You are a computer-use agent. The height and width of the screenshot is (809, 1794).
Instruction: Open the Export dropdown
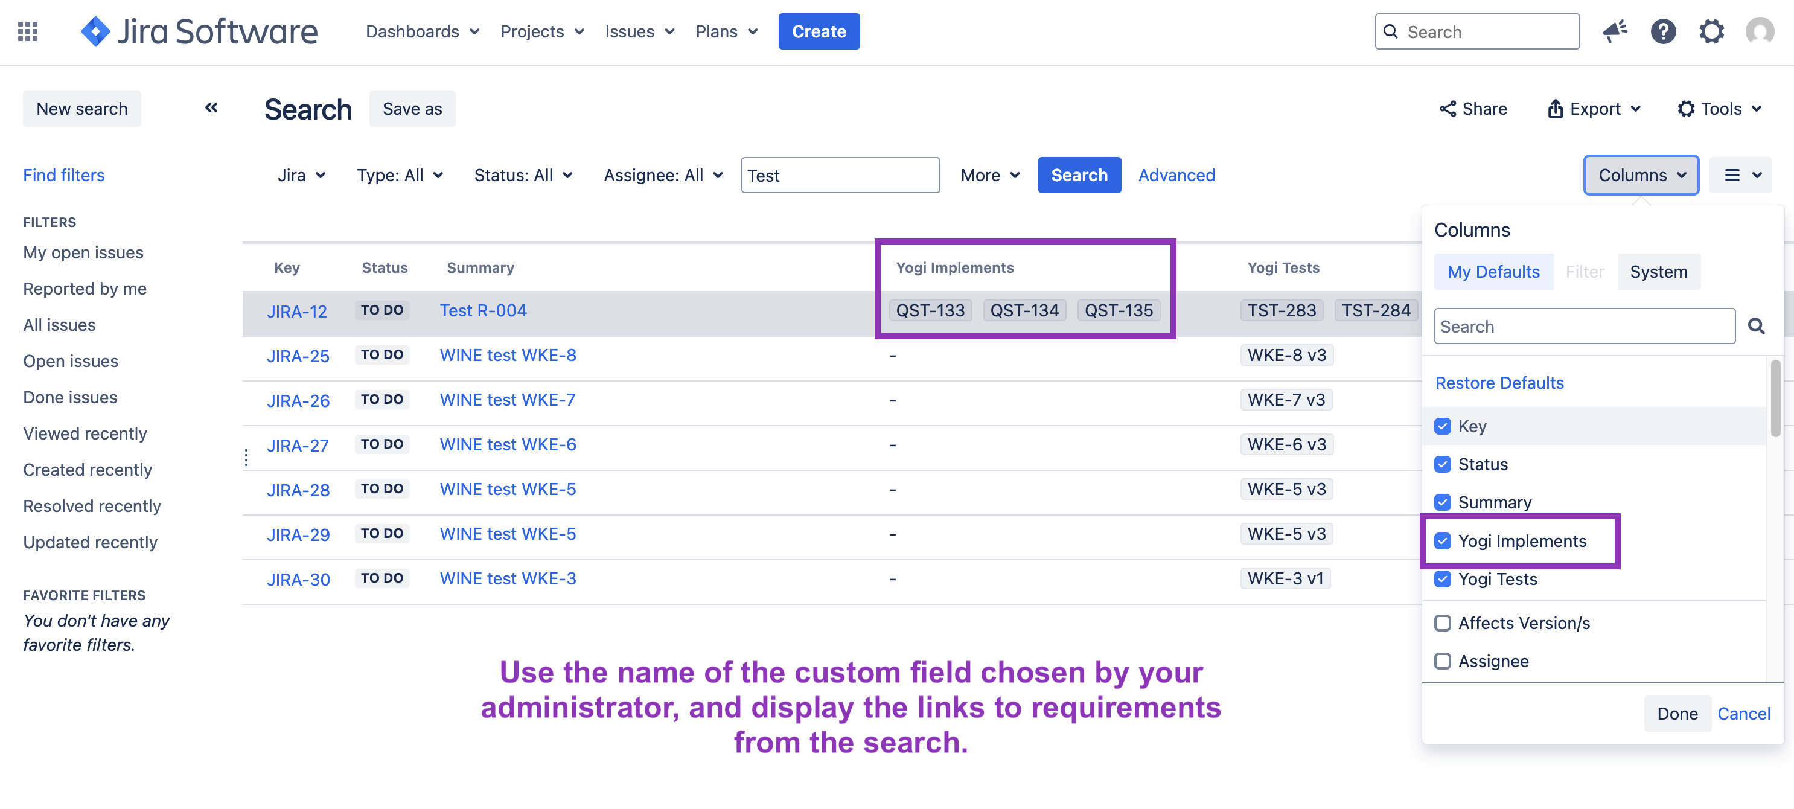tap(1594, 109)
